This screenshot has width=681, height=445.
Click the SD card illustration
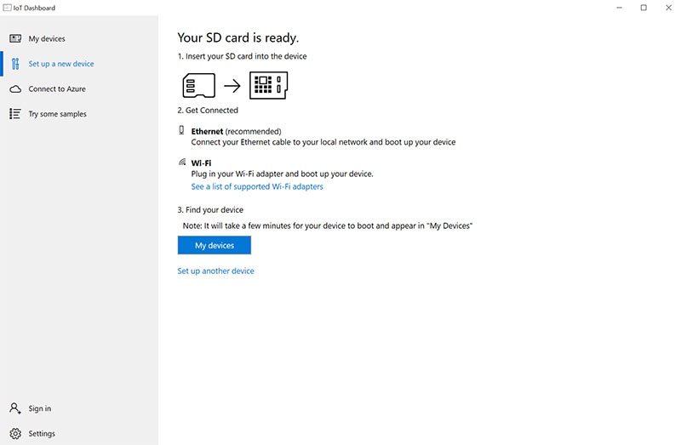(x=198, y=85)
